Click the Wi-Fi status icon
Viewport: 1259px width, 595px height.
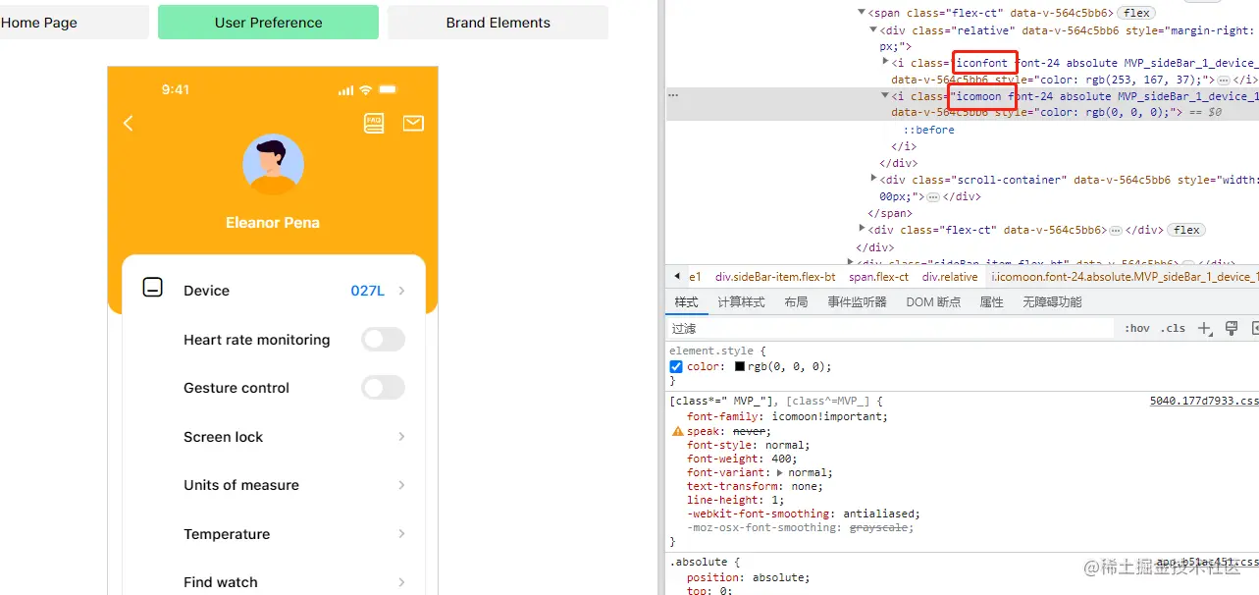click(366, 89)
